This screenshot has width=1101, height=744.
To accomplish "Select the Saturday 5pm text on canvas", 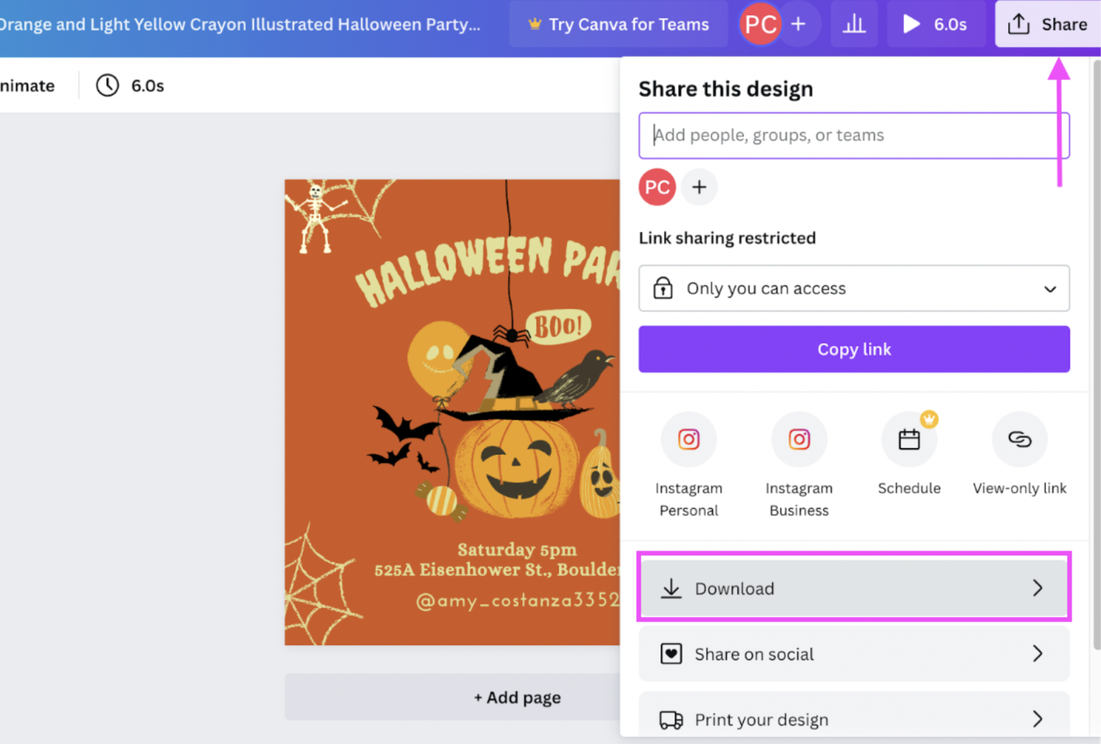I will [x=517, y=550].
